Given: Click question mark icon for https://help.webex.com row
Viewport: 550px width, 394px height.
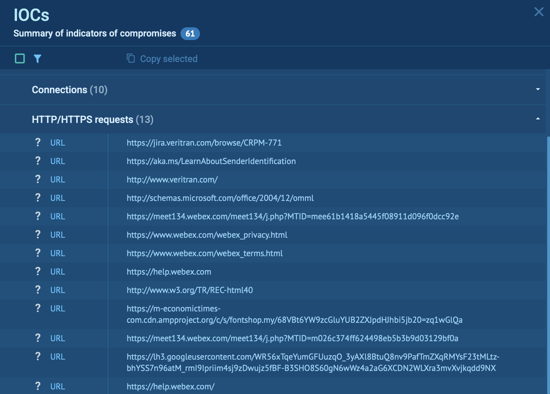Looking at the screenshot, I should pos(38,271).
